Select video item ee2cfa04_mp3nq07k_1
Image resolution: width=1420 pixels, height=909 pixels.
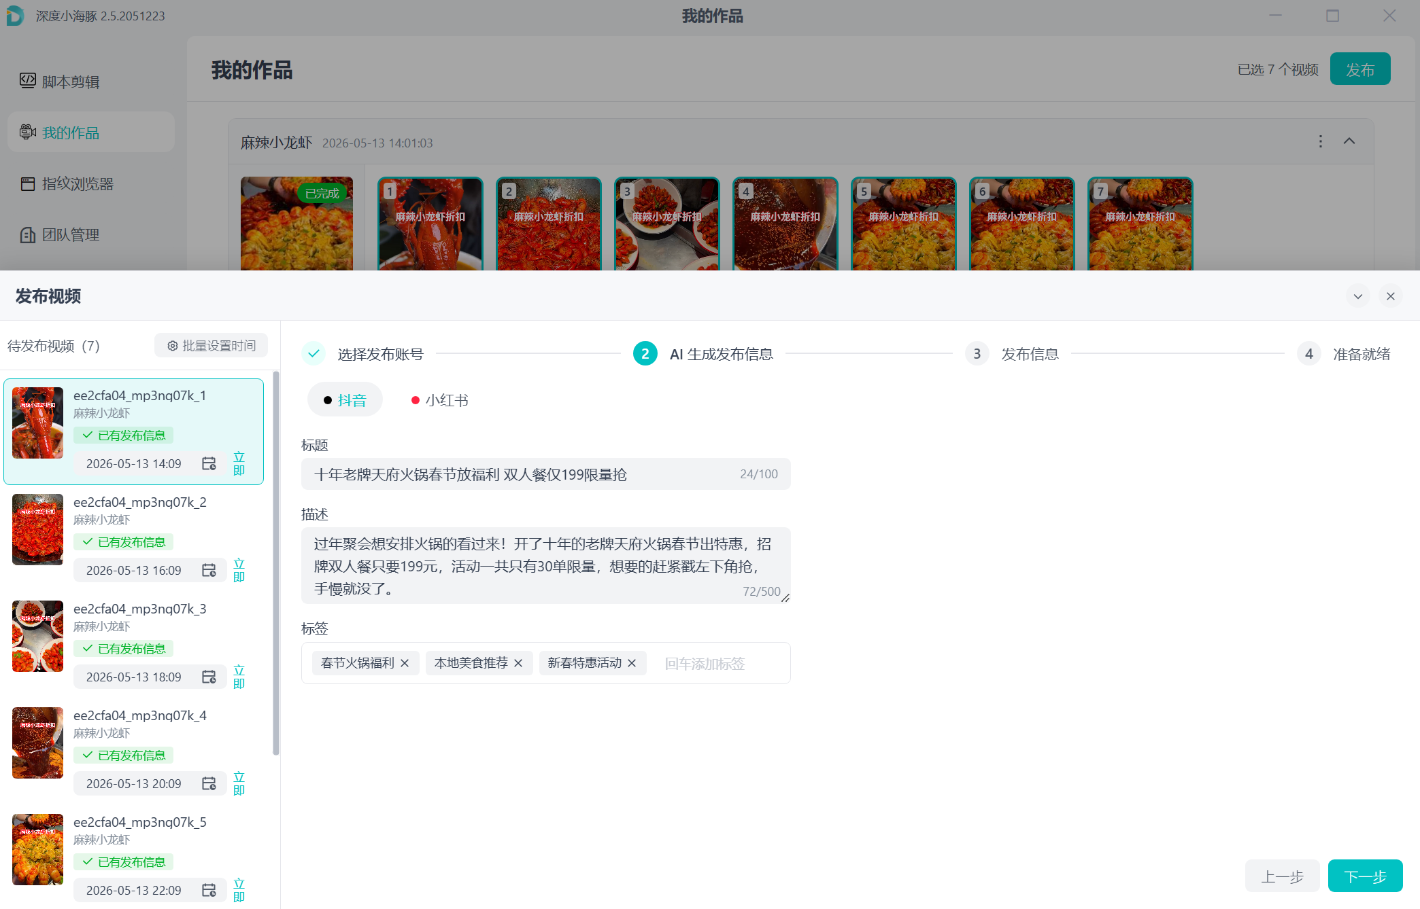click(134, 431)
